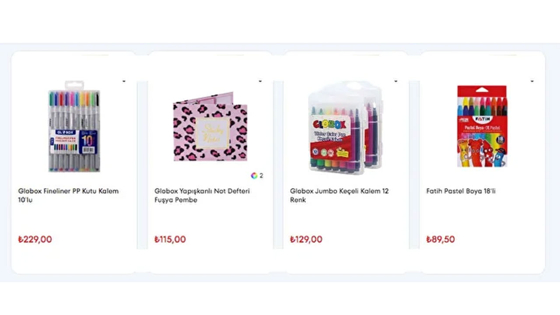This screenshot has width=560, height=315.
Task: Click the small corner icon on Fineliner card
Action: (x=124, y=81)
